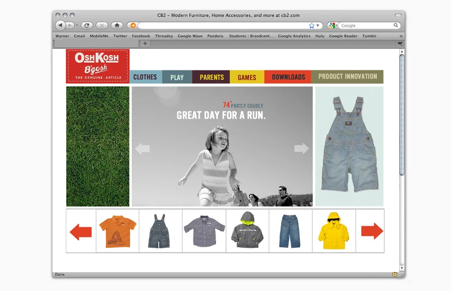Viewport: 451px width, 291px height.
Task: Click the browser Back button
Action: pyautogui.click(x=60, y=25)
